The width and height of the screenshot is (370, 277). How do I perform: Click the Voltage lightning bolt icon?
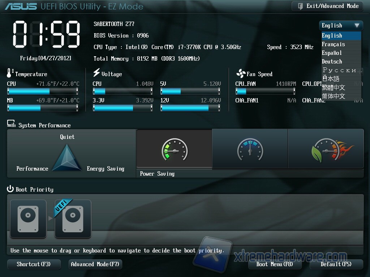click(96, 73)
